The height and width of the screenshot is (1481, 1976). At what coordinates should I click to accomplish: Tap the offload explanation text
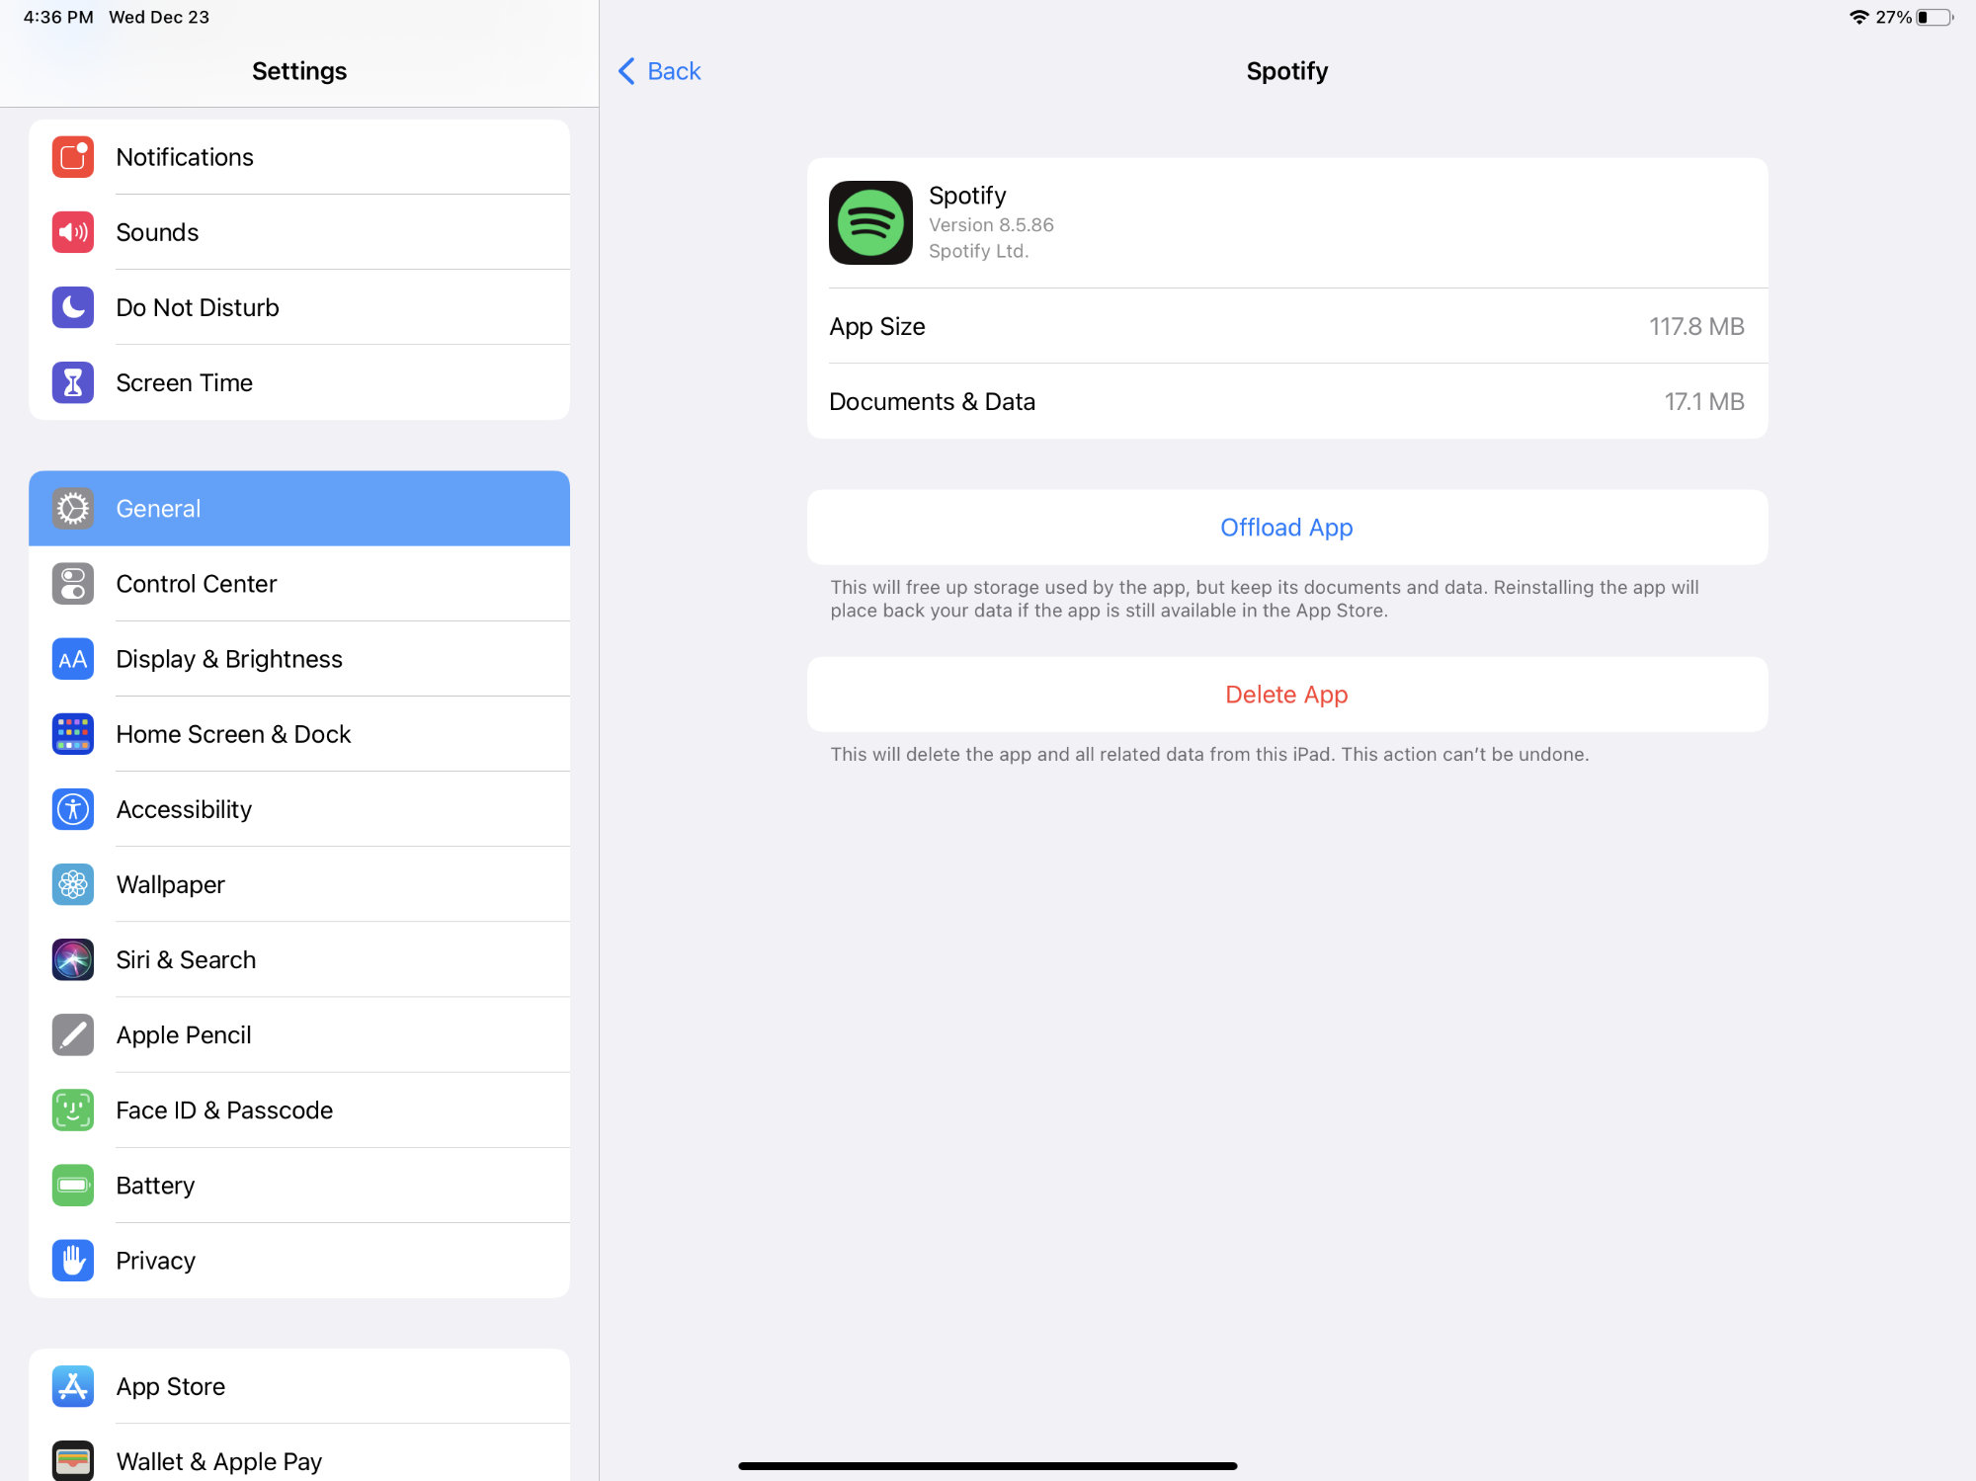1265,599
